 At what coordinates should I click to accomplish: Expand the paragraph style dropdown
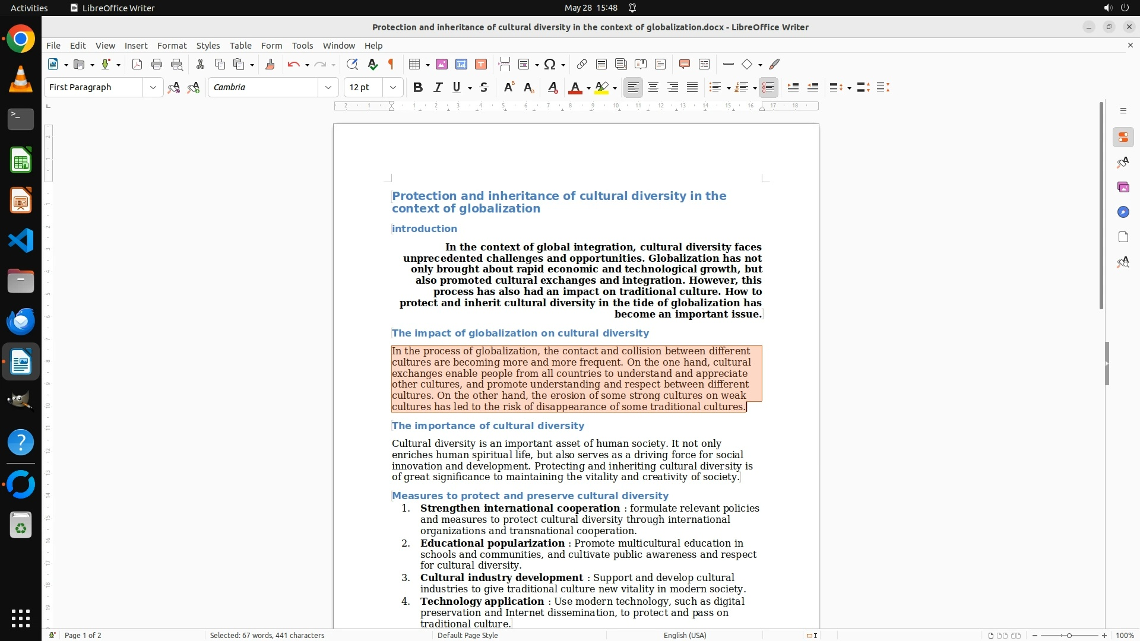pos(153,87)
